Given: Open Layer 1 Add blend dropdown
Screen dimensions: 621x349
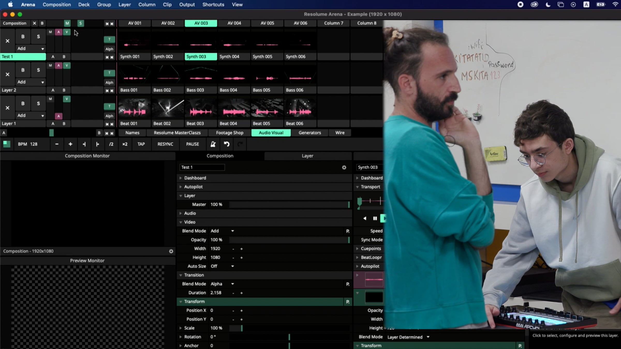Looking at the screenshot, I should (x=30, y=115).
